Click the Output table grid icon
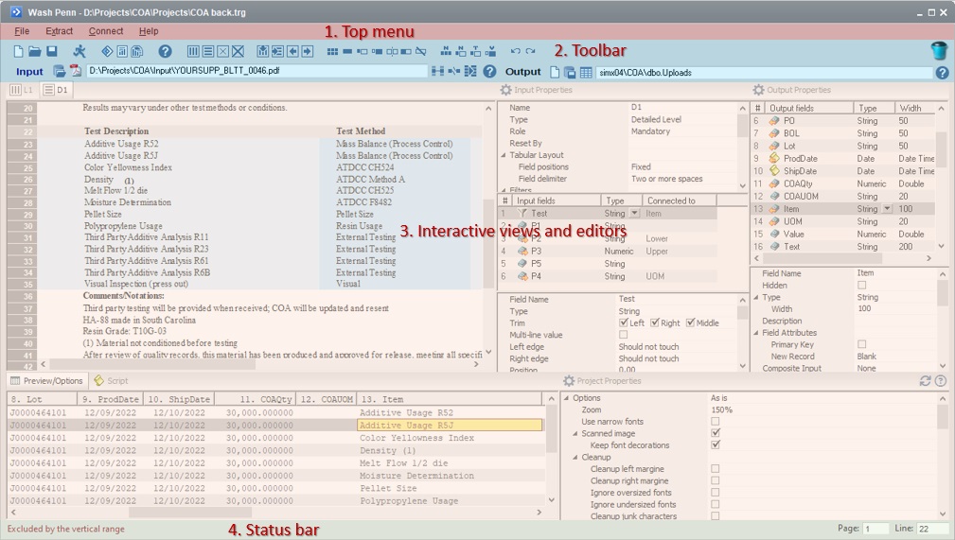The image size is (955, 540). click(586, 72)
